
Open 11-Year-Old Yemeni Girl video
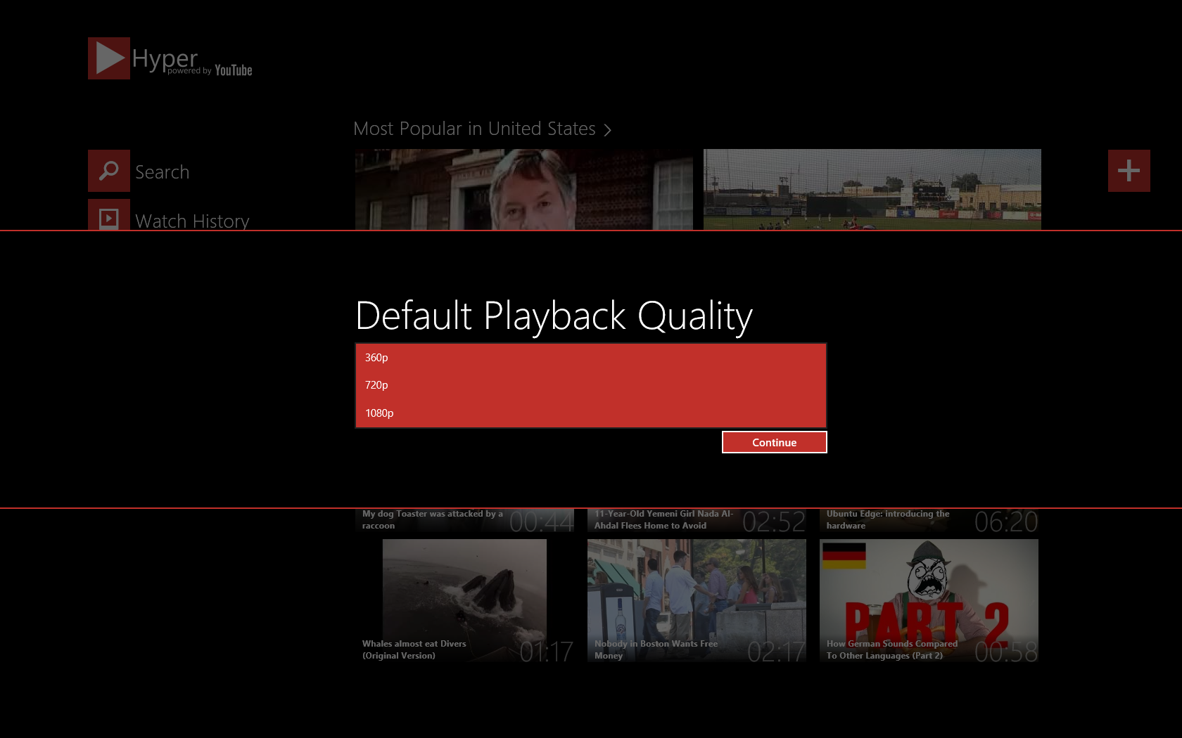point(697,520)
